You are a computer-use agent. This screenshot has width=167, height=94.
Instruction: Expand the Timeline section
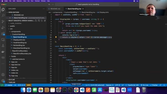(x=12, y=83)
